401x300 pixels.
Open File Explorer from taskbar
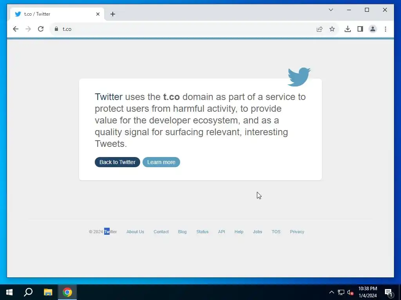pos(48,292)
